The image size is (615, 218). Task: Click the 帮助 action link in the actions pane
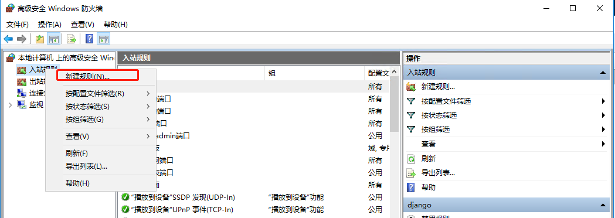[x=429, y=188]
